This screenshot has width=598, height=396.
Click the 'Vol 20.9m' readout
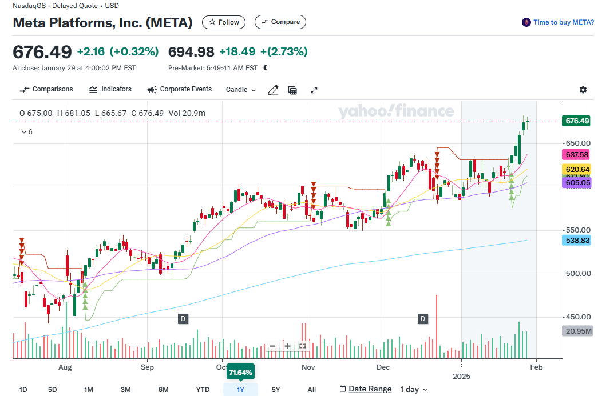click(187, 113)
